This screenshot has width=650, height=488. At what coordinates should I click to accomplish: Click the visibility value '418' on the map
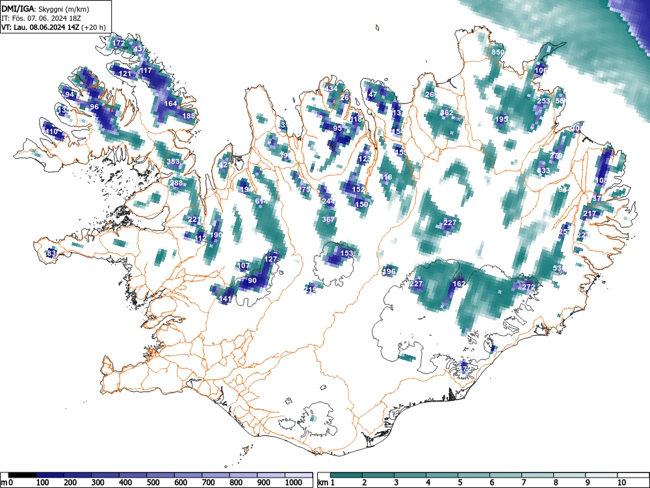click(385, 178)
